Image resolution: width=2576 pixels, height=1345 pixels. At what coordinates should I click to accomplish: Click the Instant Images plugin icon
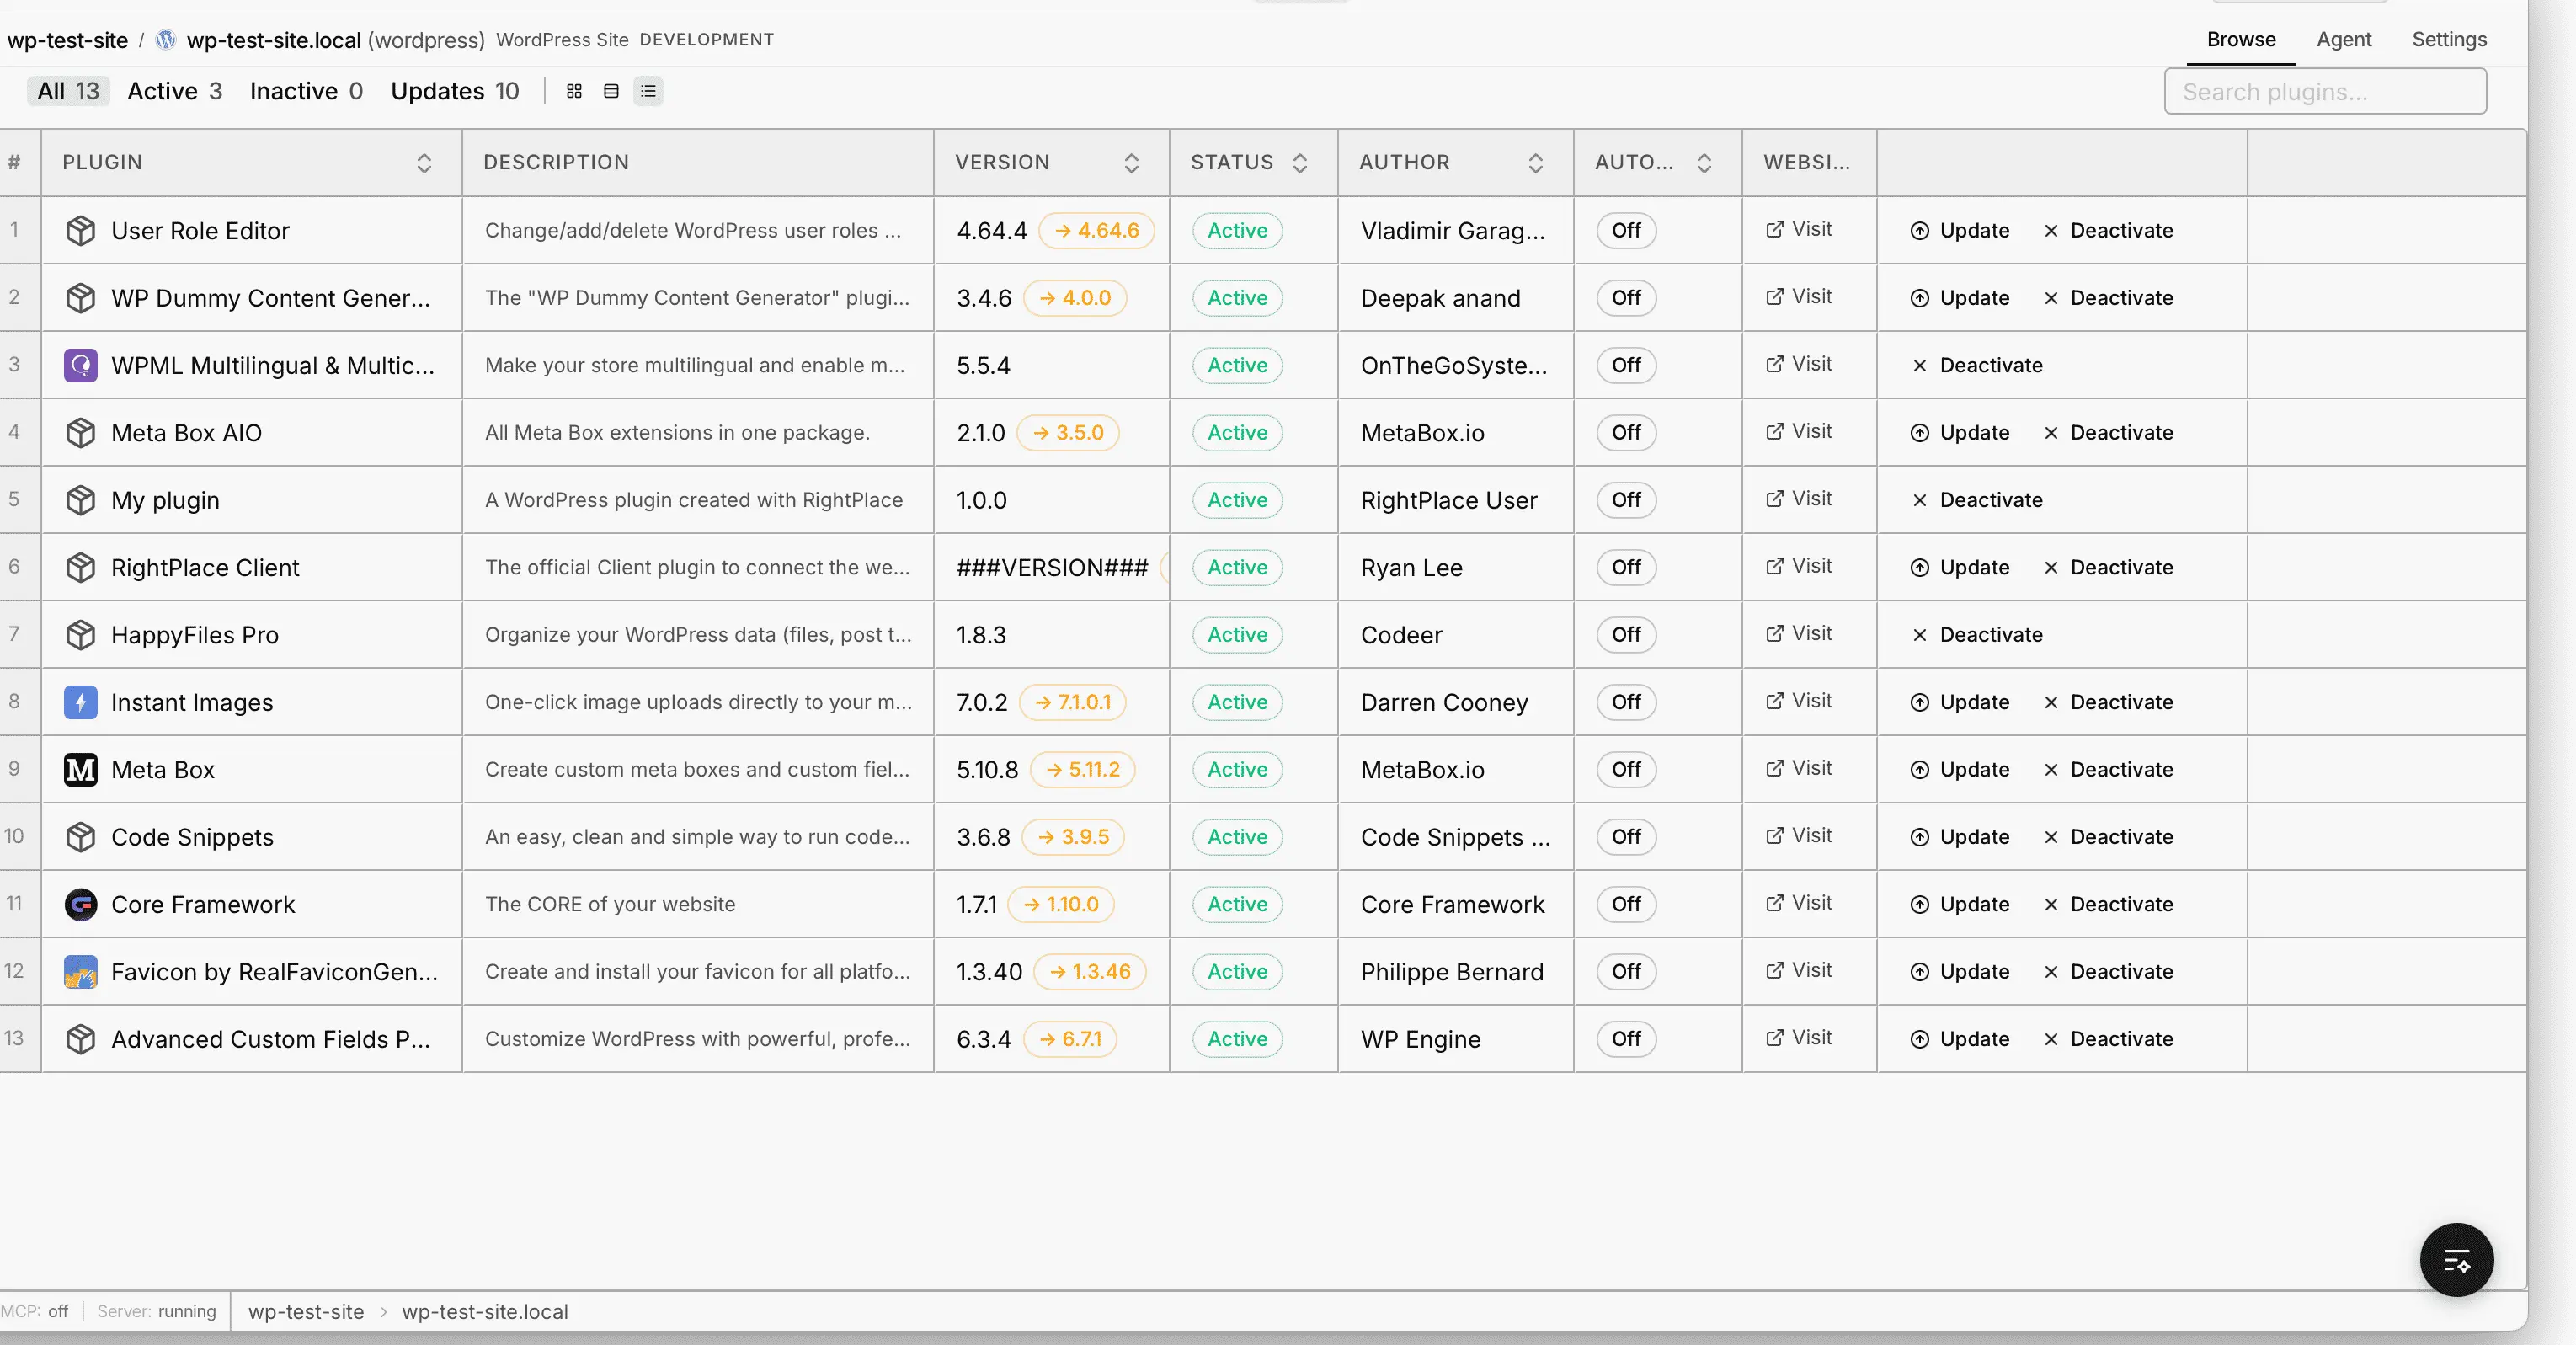click(80, 702)
